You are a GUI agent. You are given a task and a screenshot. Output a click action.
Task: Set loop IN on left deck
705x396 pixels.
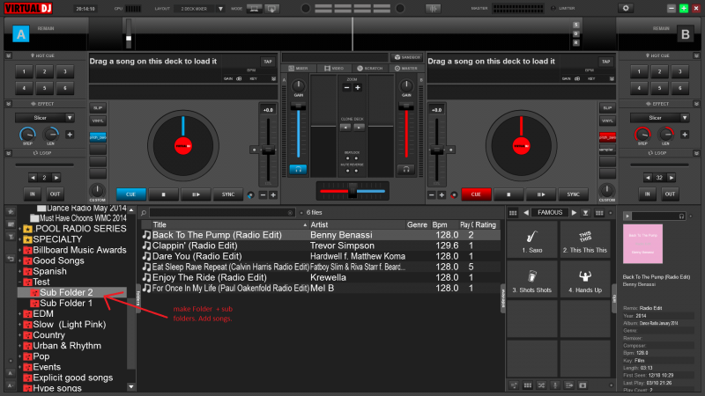[x=33, y=194]
